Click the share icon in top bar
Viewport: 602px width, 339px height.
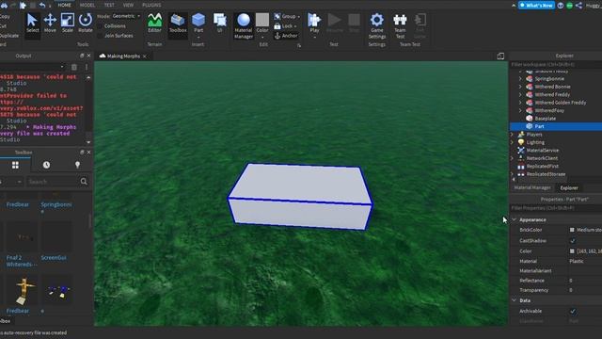point(578,6)
